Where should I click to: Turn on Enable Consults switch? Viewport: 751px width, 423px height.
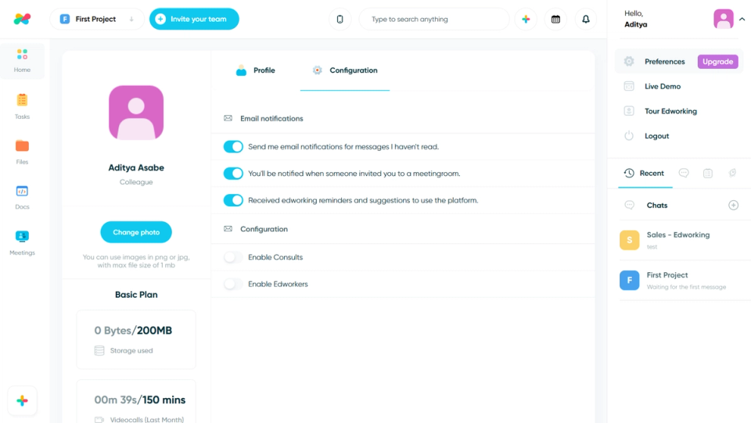pos(233,257)
